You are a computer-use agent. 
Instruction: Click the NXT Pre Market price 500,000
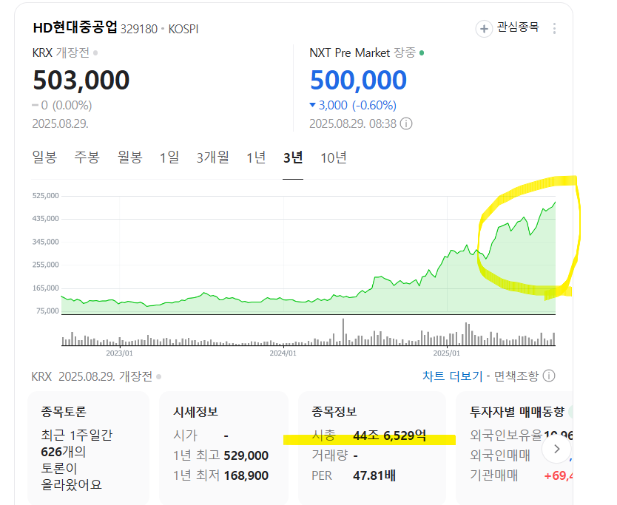(x=358, y=81)
